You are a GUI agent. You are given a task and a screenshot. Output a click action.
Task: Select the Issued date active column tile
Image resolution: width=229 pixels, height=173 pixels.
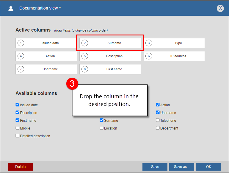tap(46, 43)
